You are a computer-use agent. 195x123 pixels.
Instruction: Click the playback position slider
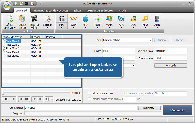[x=36, y=93]
